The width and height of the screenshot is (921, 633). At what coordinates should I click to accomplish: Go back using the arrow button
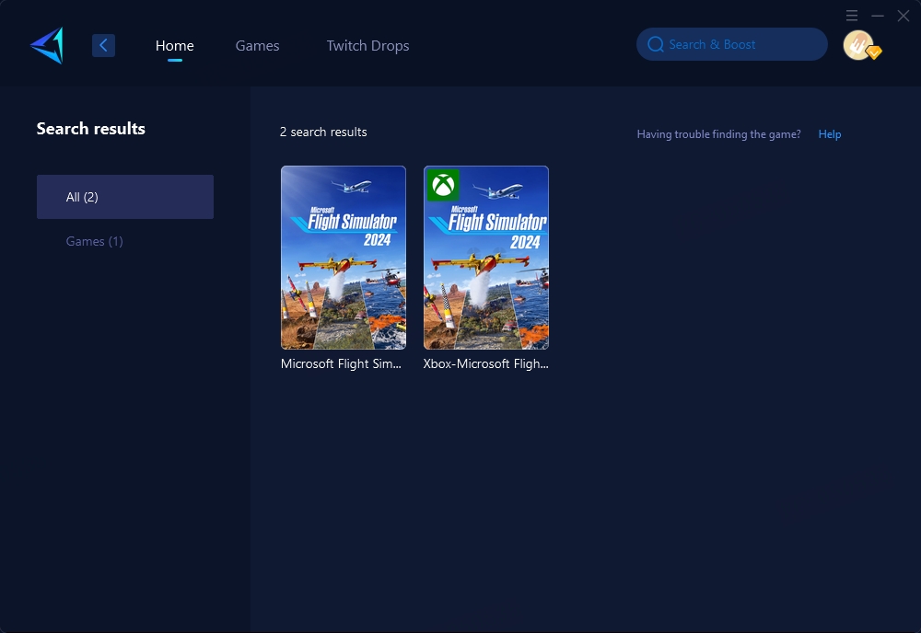(x=103, y=45)
